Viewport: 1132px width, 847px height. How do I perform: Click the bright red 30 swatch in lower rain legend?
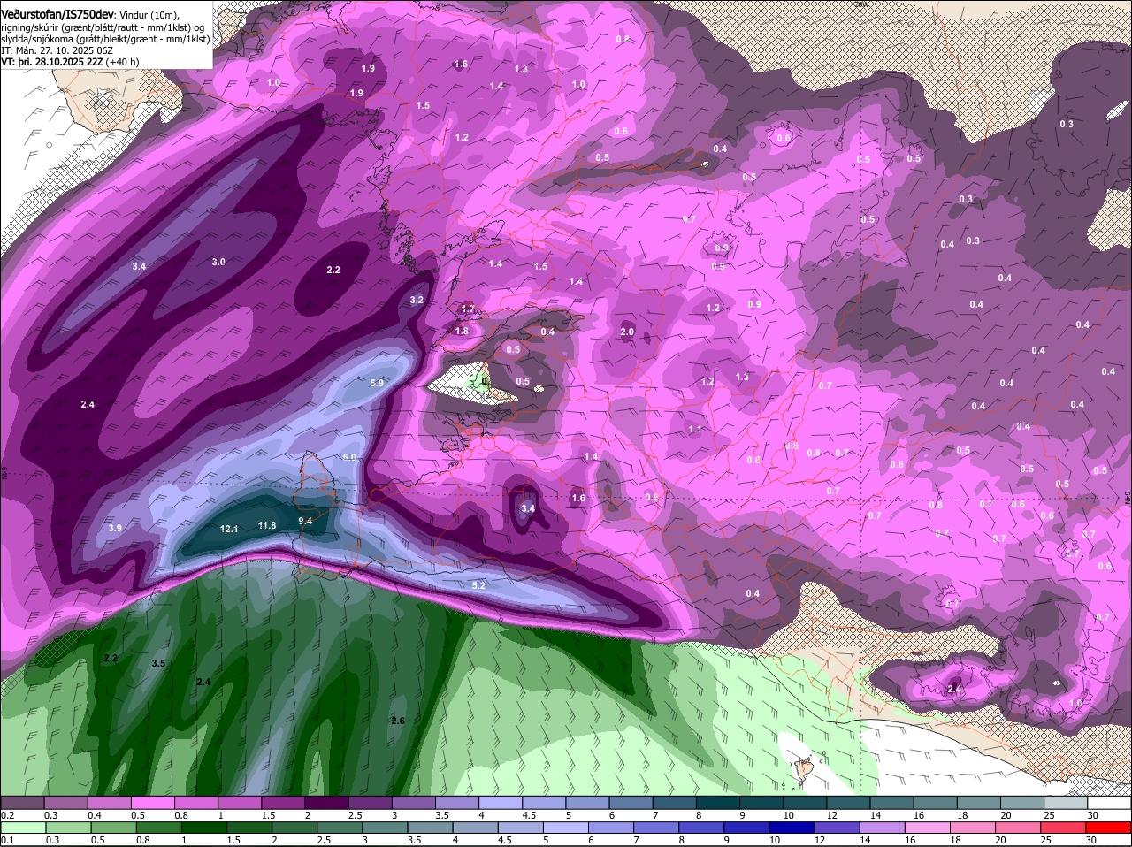pos(1110,828)
